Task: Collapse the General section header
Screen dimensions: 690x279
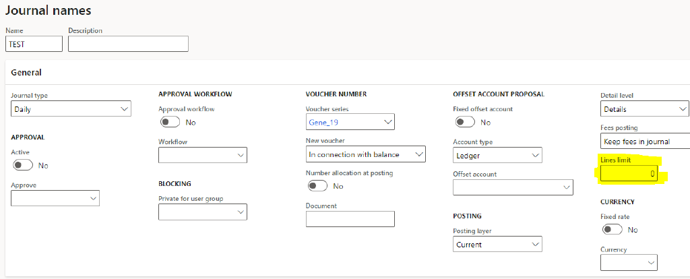Action: point(26,73)
